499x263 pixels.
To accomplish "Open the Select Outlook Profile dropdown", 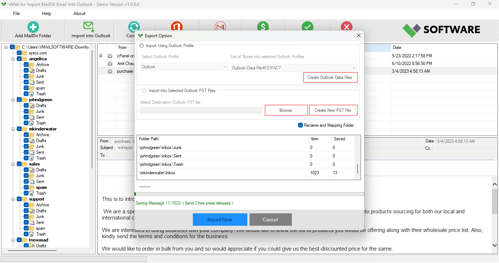I will pos(184,67).
